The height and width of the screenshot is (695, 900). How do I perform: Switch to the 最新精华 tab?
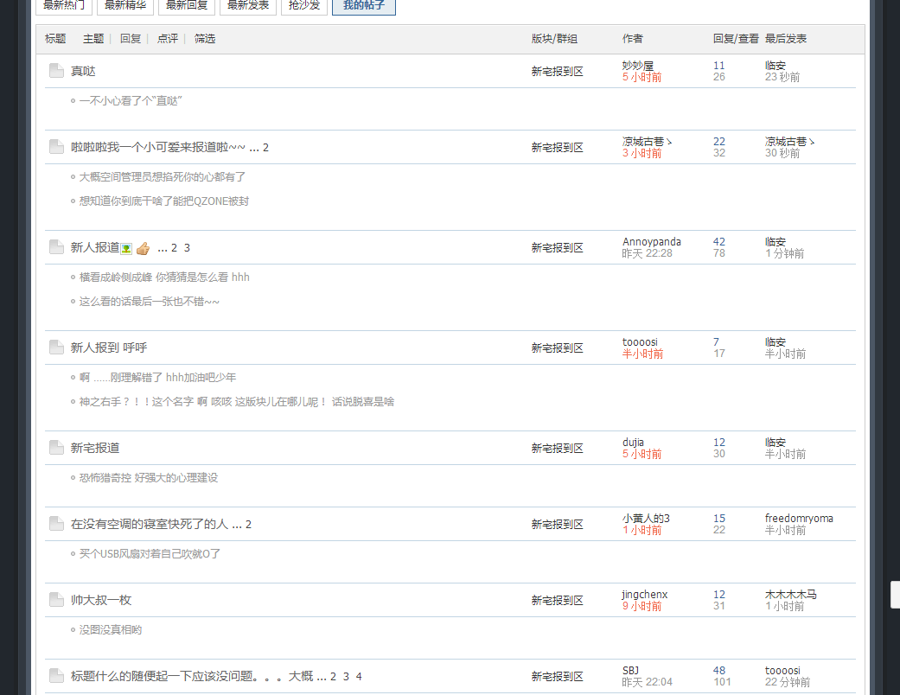pos(125,5)
